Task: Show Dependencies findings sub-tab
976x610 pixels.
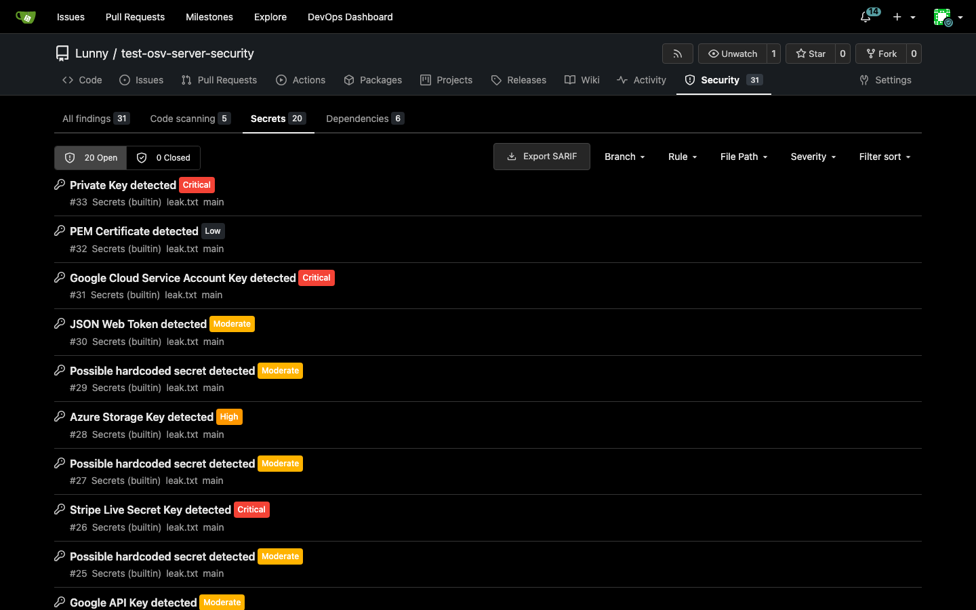Action: pyautogui.click(x=365, y=119)
